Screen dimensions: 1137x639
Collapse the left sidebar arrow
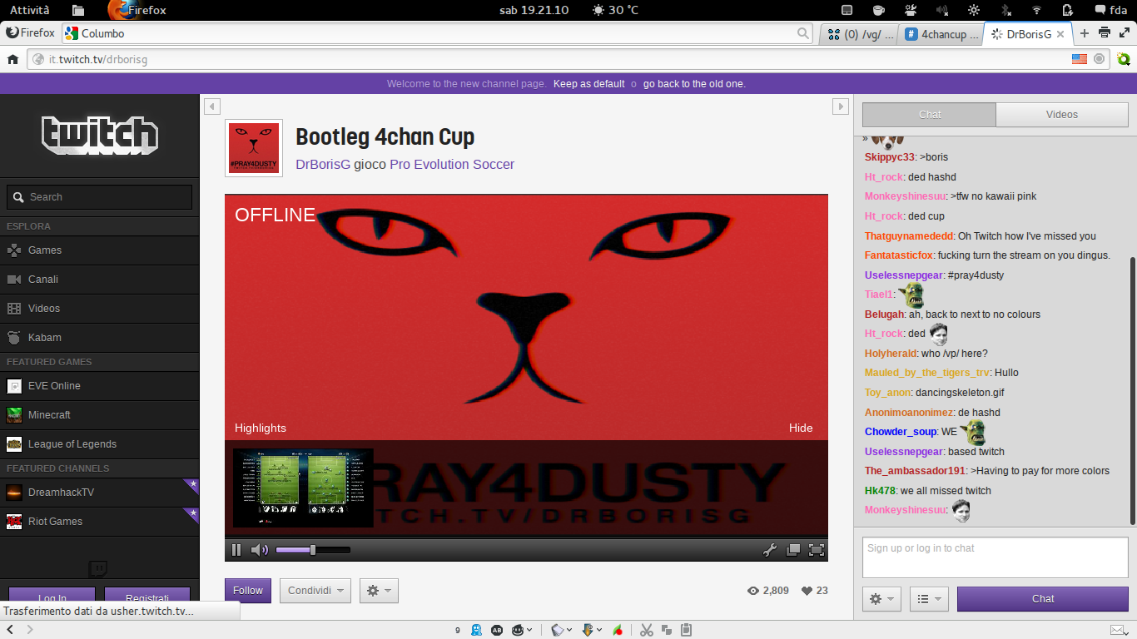click(212, 106)
